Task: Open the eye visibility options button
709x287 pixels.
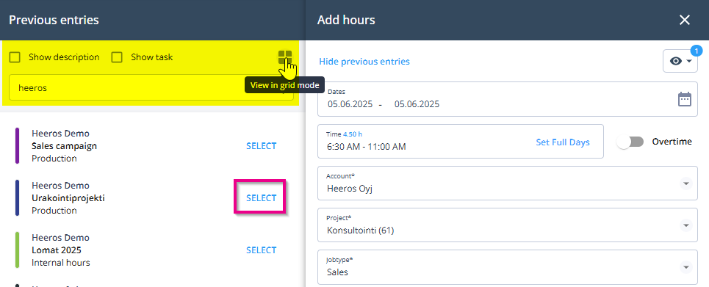Action: pyautogui.click(x=680, y=61)
